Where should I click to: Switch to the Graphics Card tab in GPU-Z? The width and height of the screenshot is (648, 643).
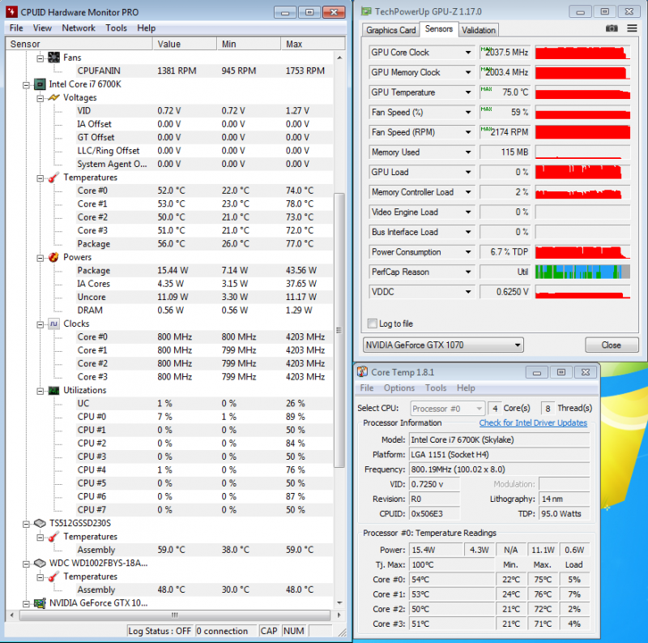[x=390, y=30]
